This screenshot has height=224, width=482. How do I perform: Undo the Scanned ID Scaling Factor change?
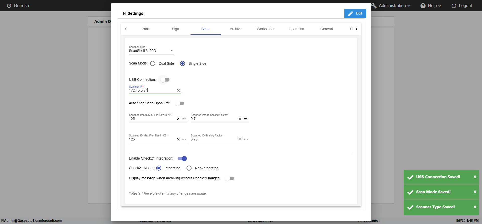tap(246, 139)
